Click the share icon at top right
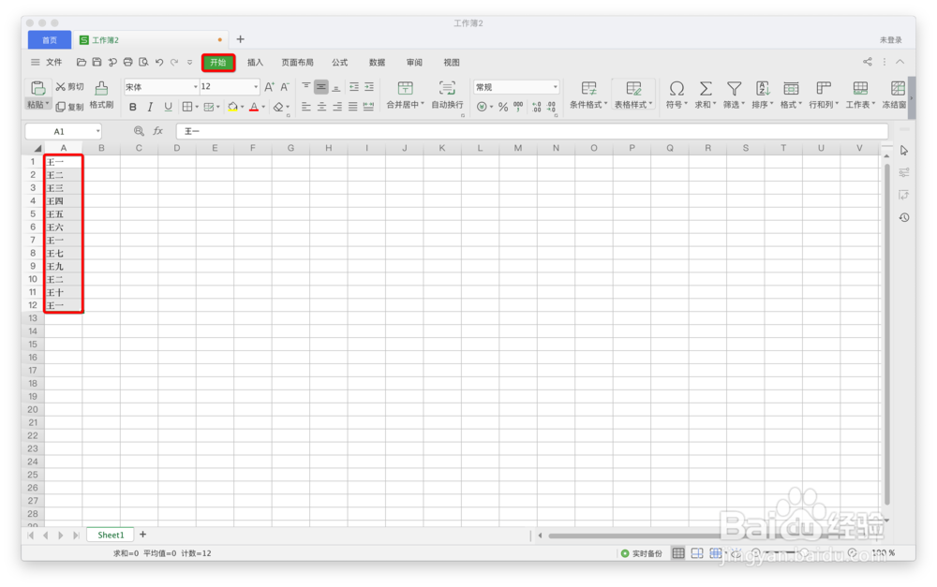This screenshot has height=587, width=937. pyautogui.click(x=867, y=62)
